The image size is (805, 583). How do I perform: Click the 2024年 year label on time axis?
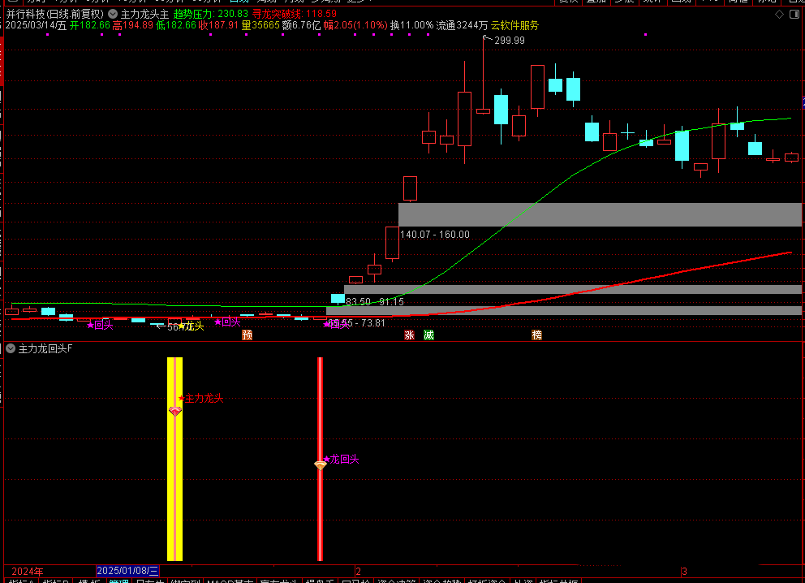pyautogui.click(x=28, y=571)
